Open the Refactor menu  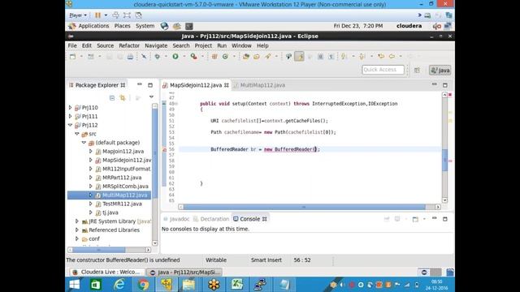[129, 45]
